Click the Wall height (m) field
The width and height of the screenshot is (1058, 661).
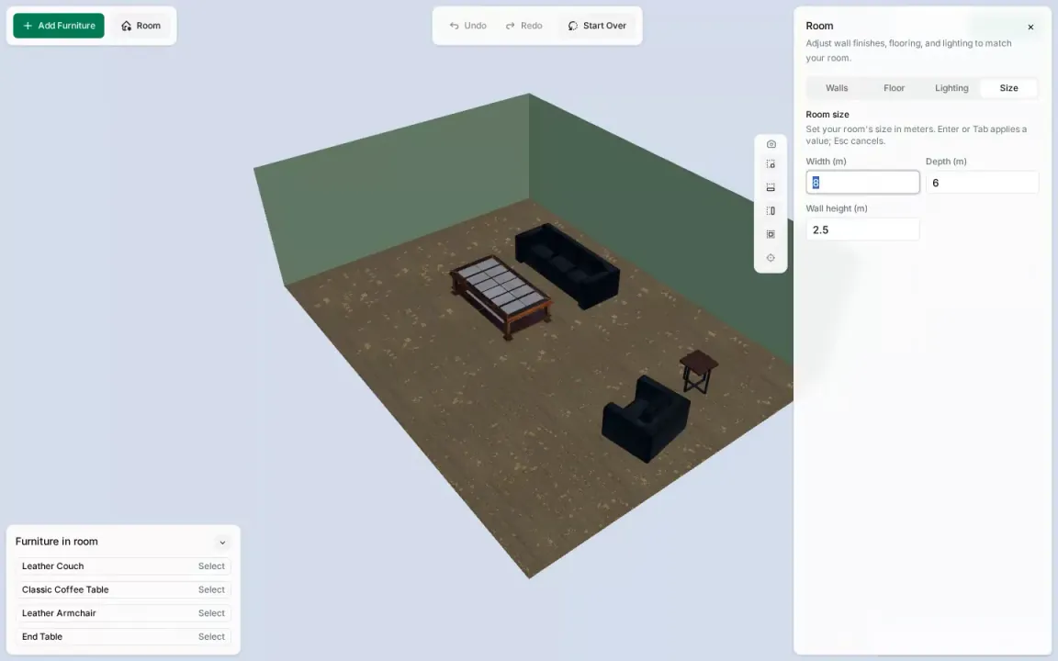tap(862, 230)
